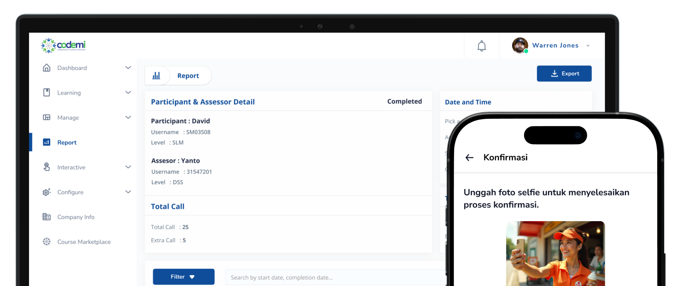This screenshot has height=286, width=678.
Task: Click the Assesor : Yanto text
Action: 175,161
